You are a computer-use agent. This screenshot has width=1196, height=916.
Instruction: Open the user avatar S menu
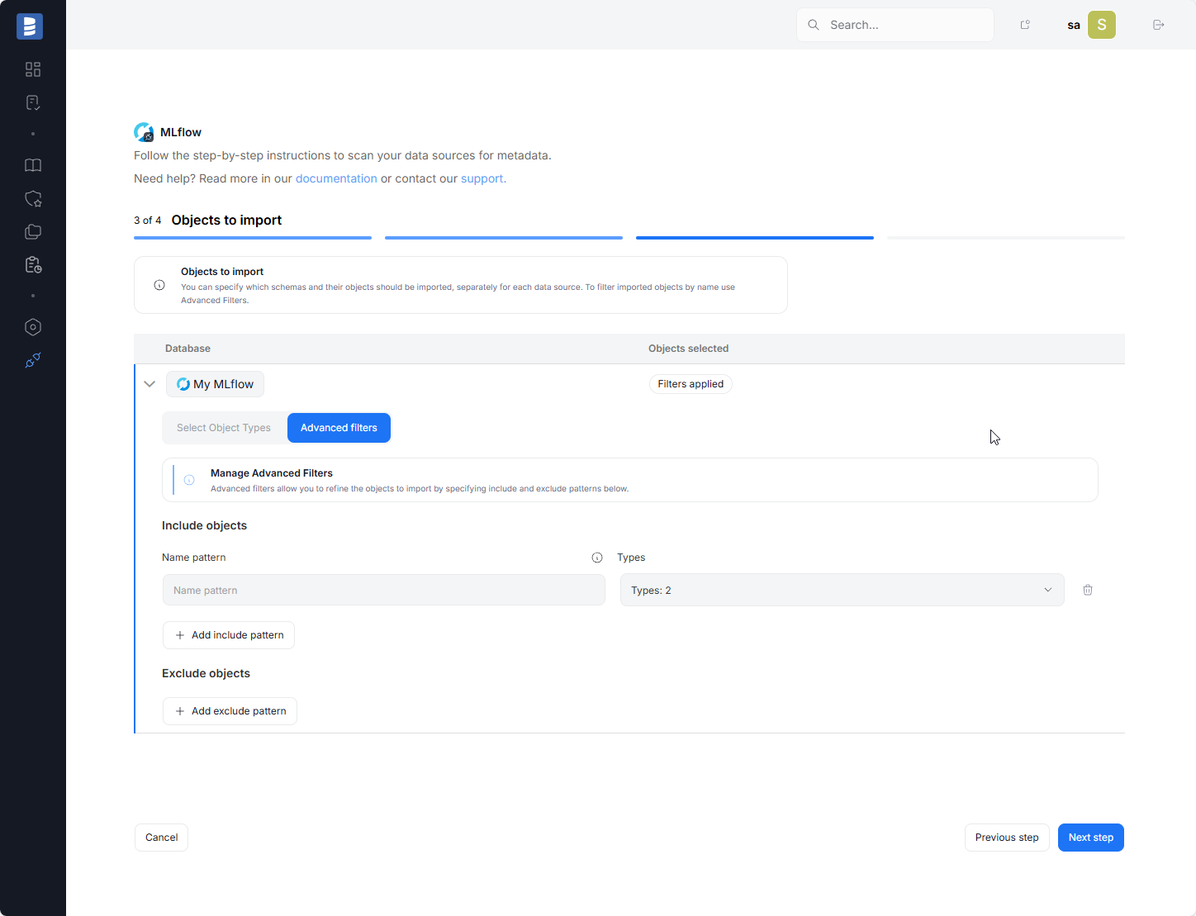[x=1101, y=25]
